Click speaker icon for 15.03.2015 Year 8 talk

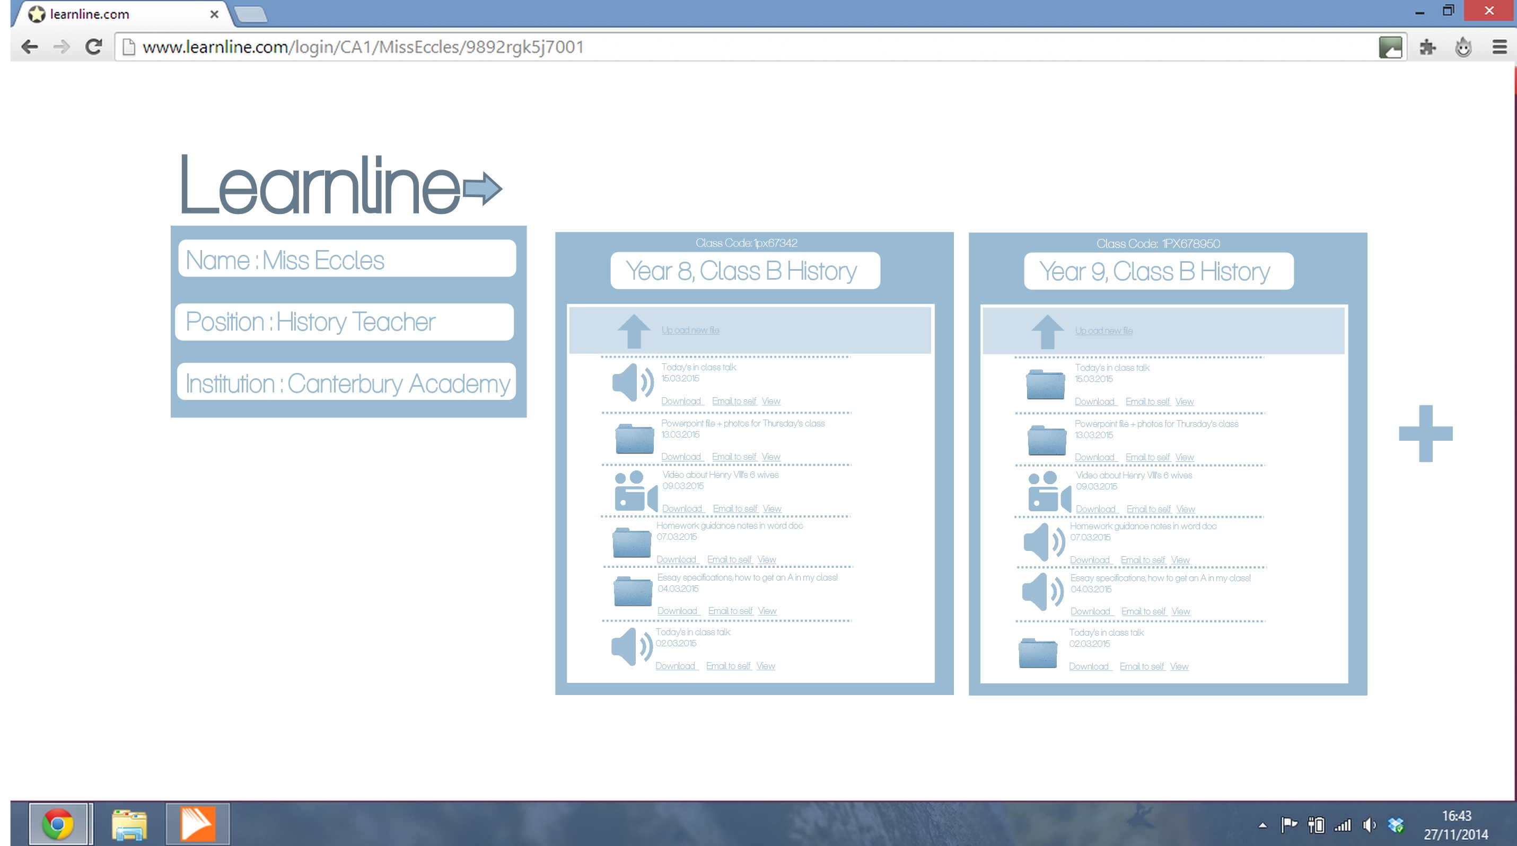633,382
